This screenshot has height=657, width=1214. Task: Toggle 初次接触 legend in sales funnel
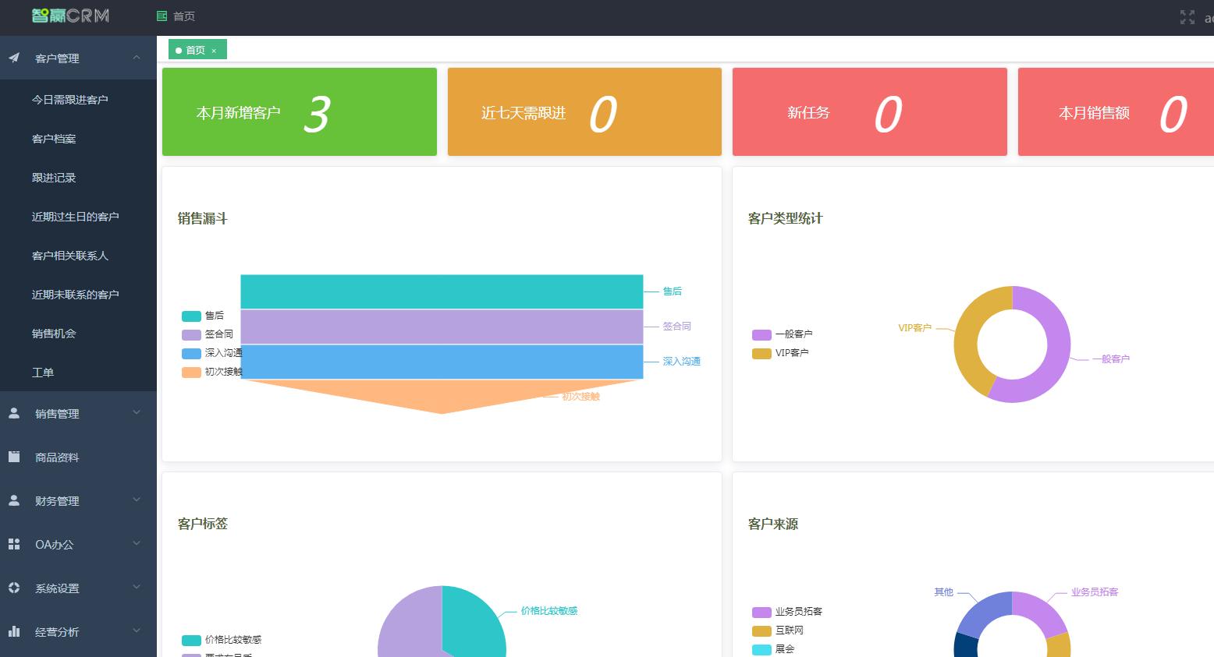[211, 372]
